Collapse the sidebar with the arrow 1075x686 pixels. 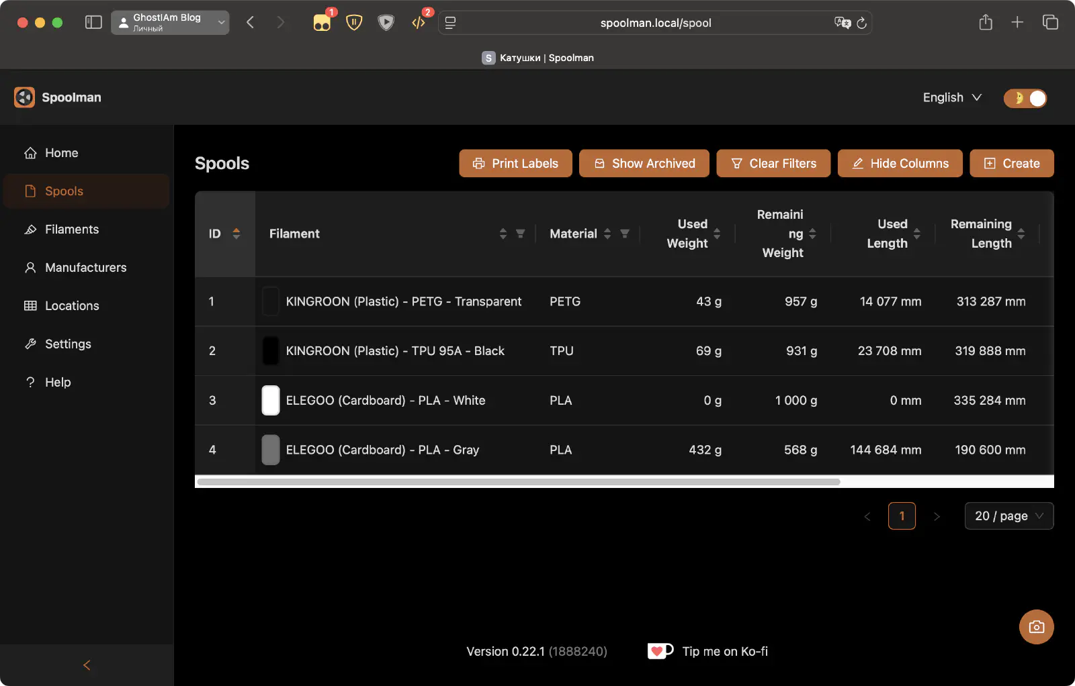pyautogui.click(x=87, y=665)
